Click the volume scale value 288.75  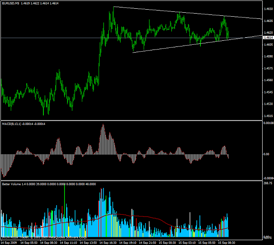pos(268,183)
